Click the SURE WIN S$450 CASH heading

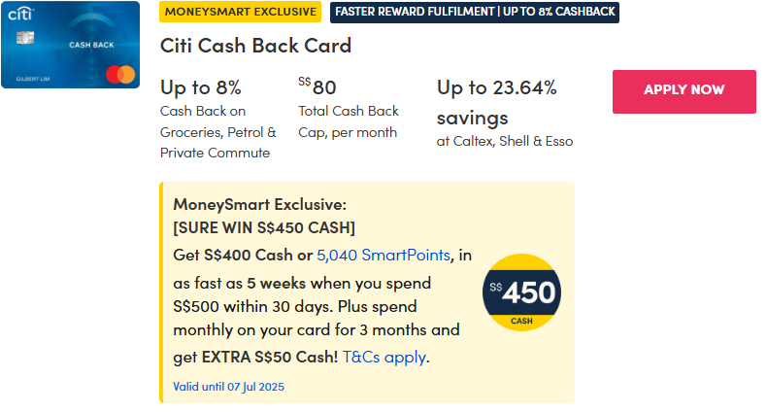(264, 228)
